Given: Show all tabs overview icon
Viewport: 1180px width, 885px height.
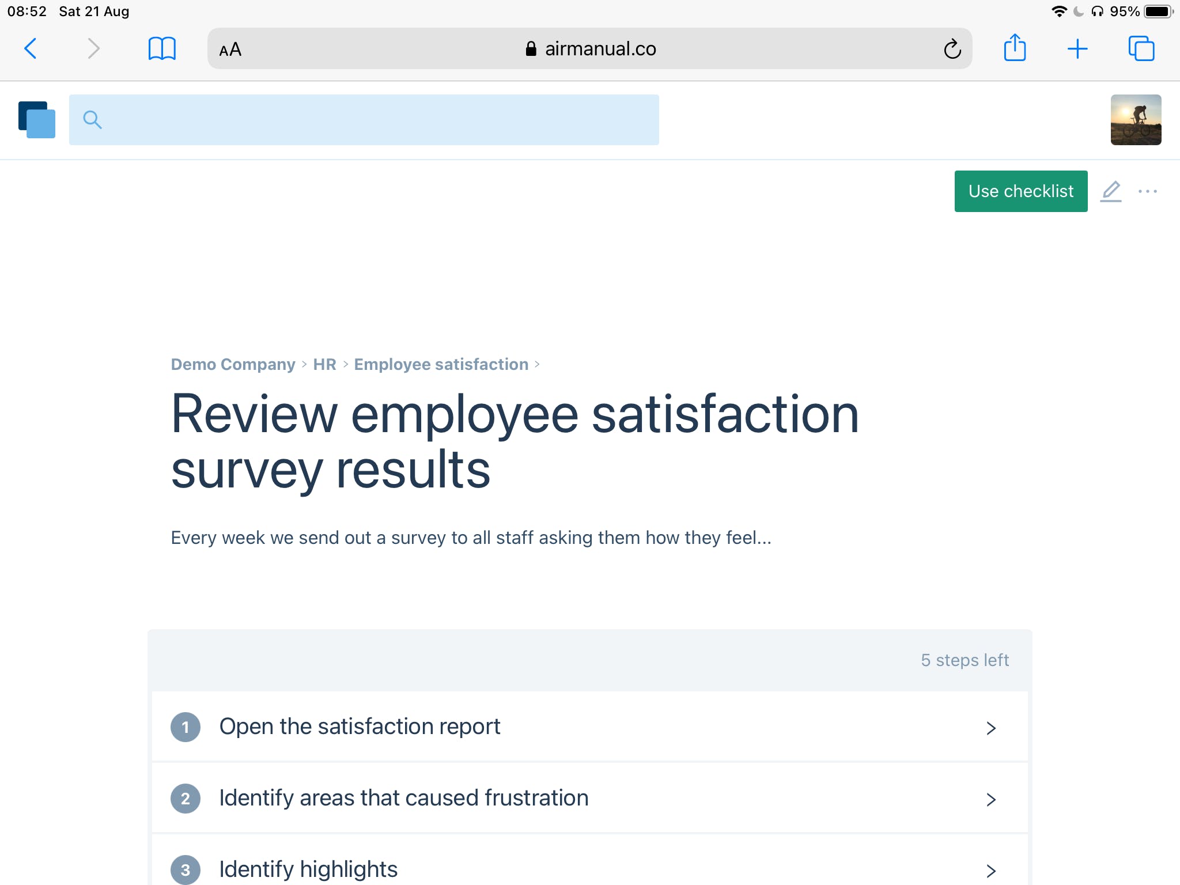Looking at the screenshot, I should [1141, 48].
